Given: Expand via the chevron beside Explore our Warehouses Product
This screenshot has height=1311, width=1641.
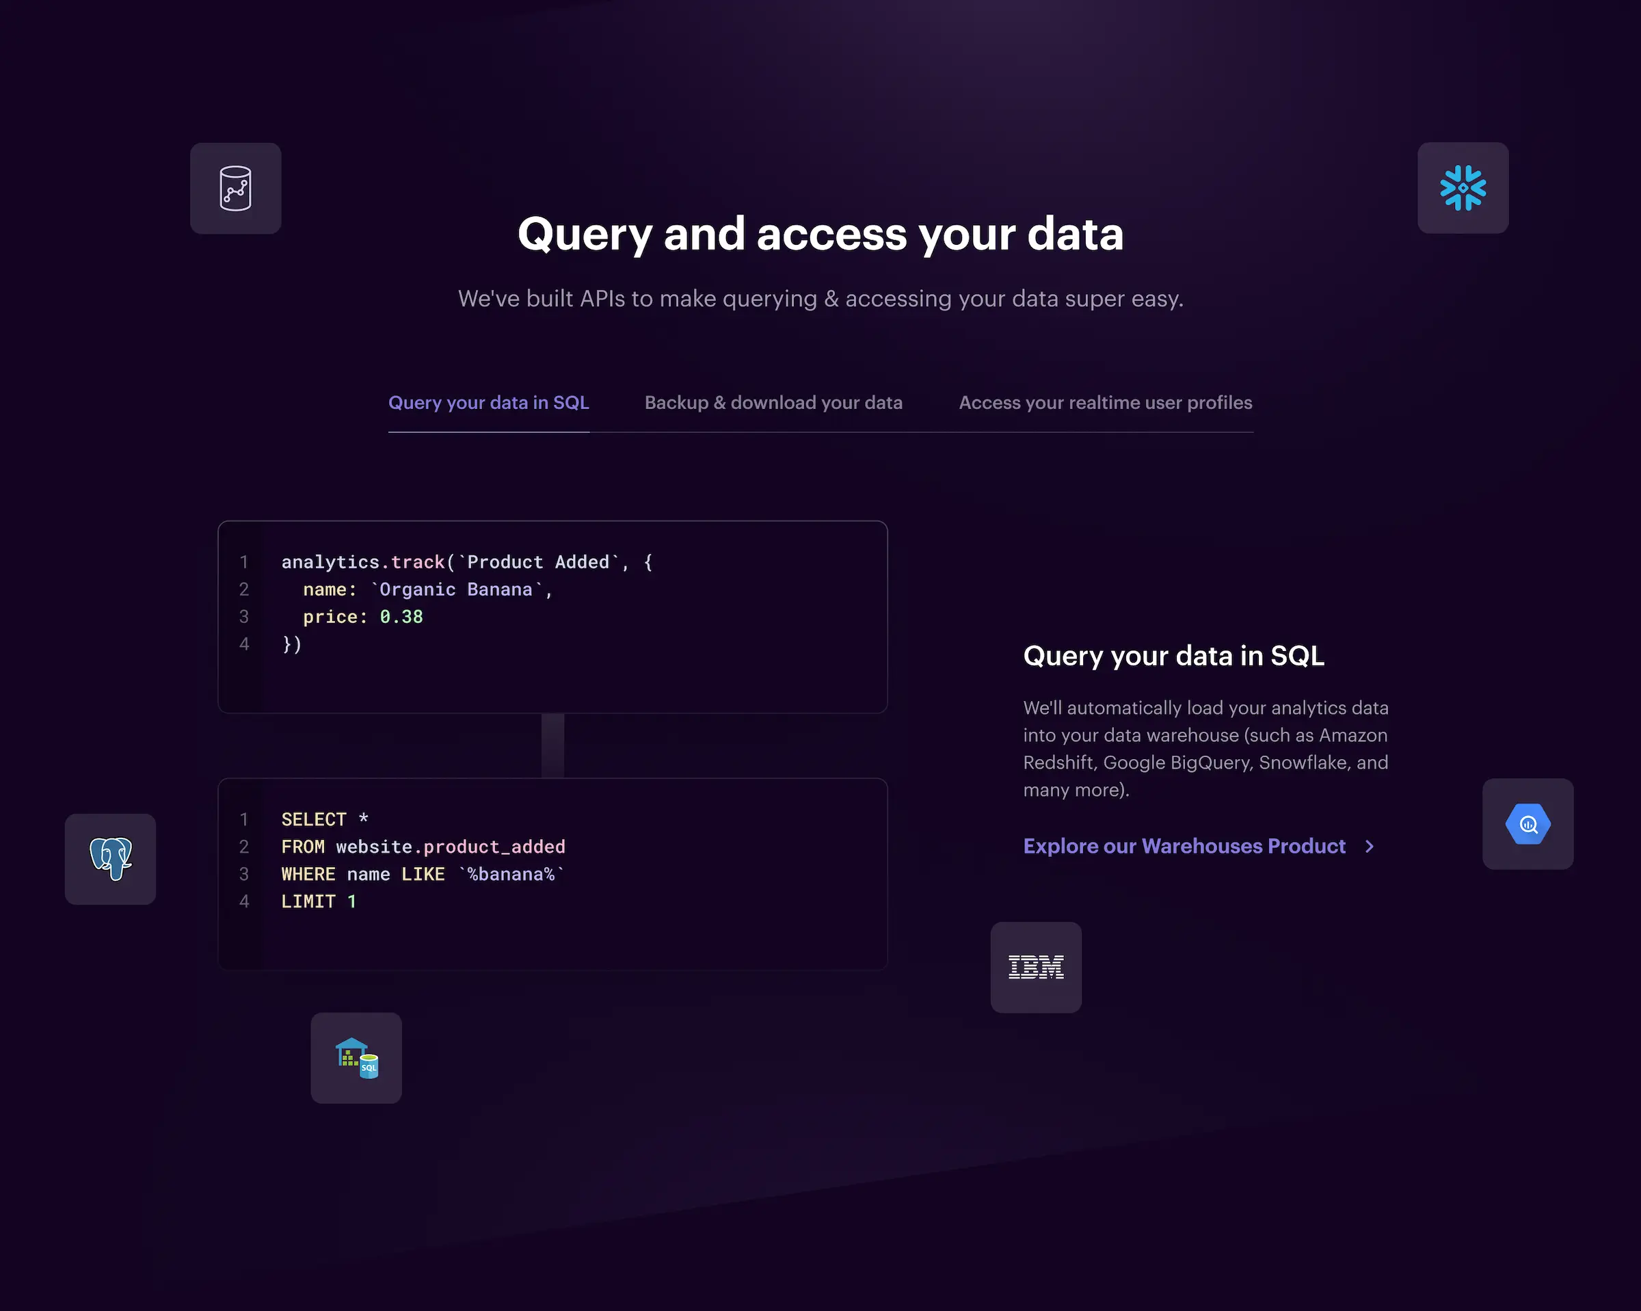Looking at the screenshot, I should pos(1370,846).
